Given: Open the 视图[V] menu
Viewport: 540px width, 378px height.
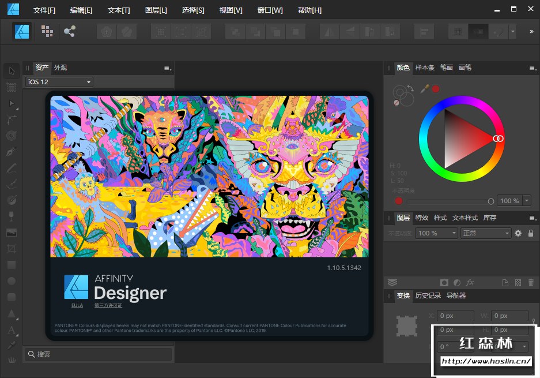Looking at the screenshot, I should tap(231, 10).
